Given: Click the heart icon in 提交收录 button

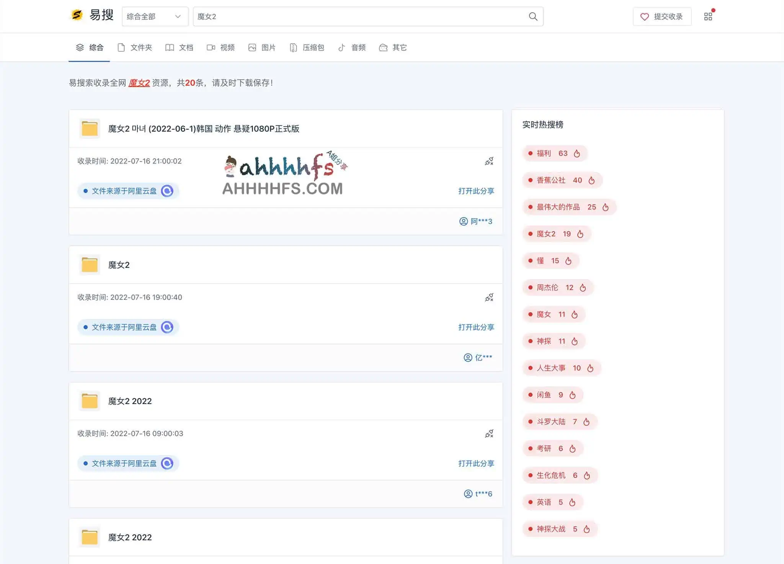Looking at the screenshot, I should pos(644,16).
